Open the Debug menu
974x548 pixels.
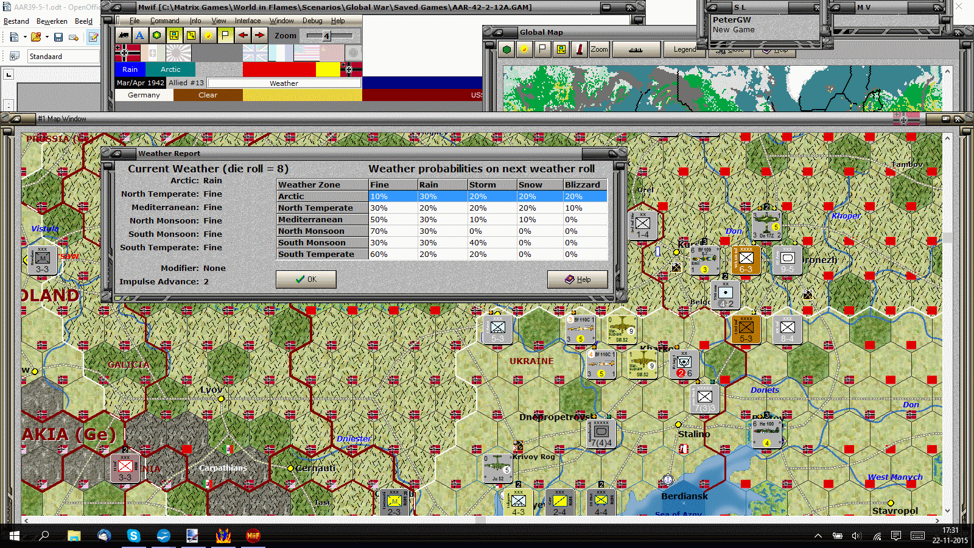[x=312, y=21]
